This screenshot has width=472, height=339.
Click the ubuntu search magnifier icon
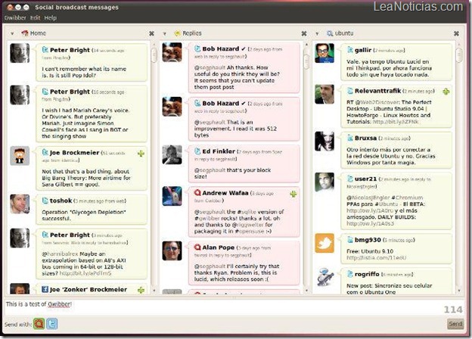pyautogui.click(x=330, y=33)
